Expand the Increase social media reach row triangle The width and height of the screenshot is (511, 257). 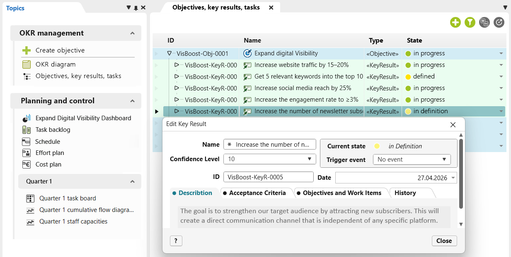pyautogui.click(x=177, y=88)
